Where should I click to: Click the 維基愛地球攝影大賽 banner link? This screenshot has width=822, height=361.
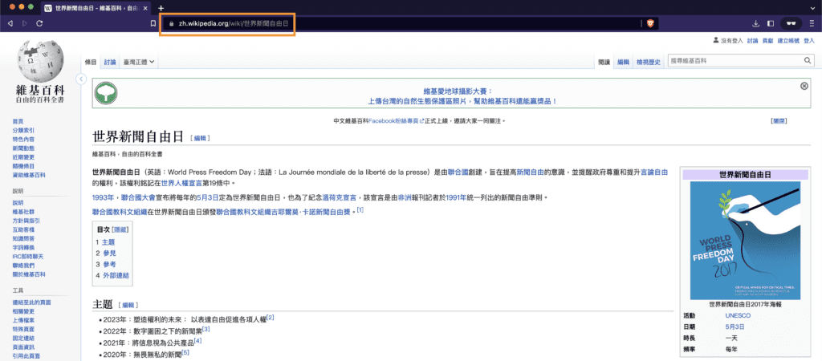[x=458, y=91]
